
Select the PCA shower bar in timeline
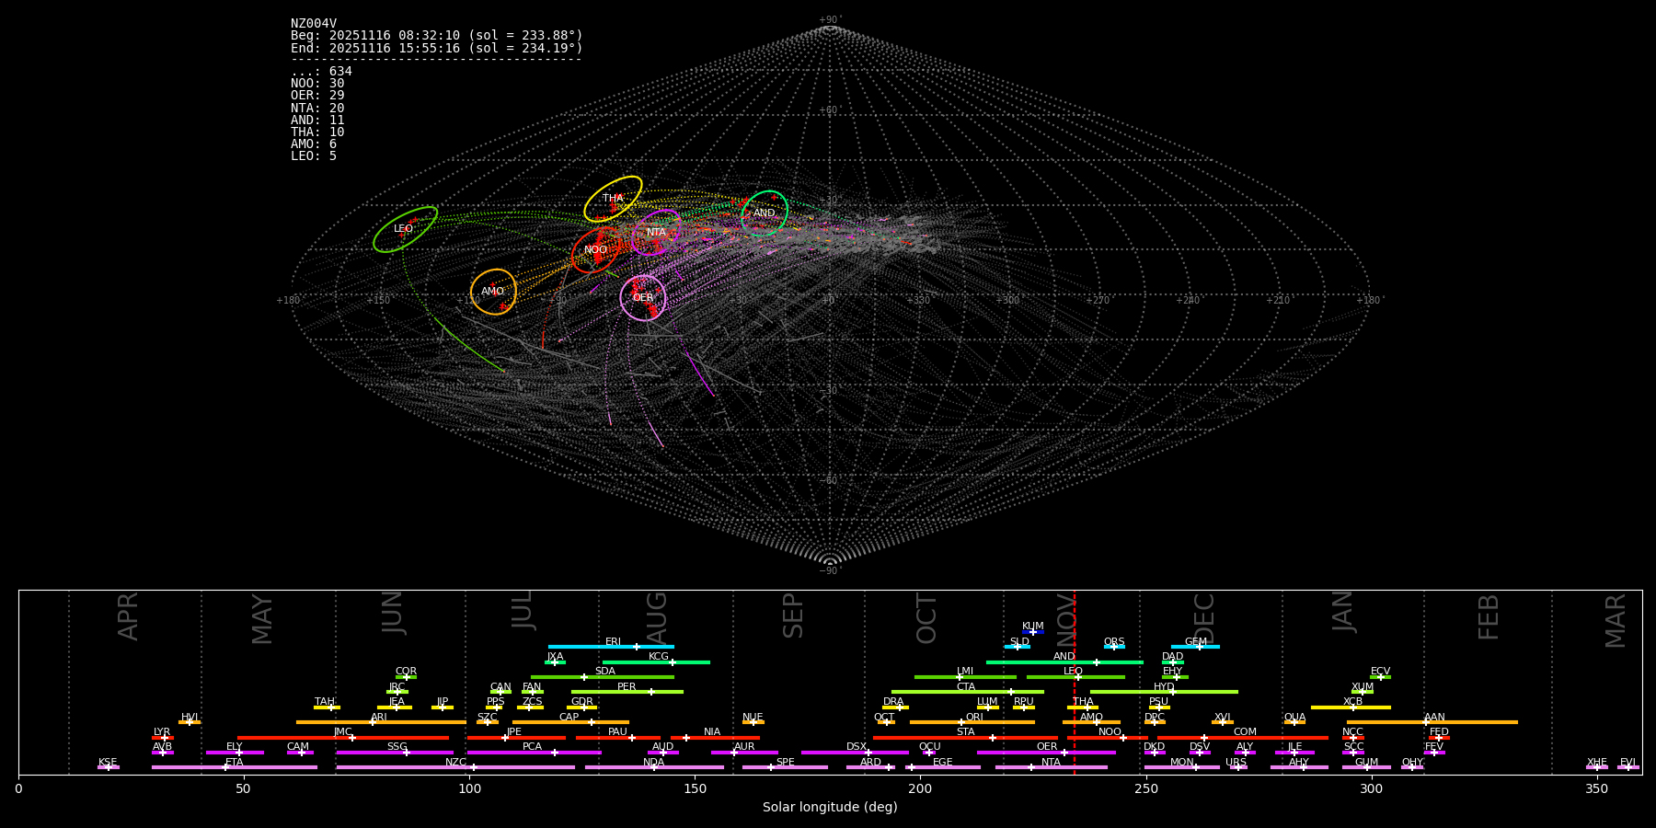(534, 753)
